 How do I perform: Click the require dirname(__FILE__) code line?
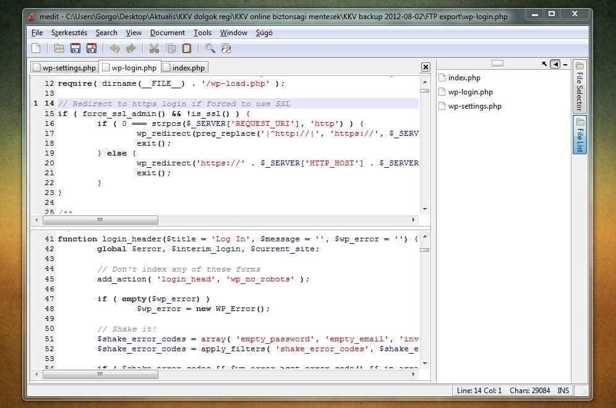(x=171, y=83)
